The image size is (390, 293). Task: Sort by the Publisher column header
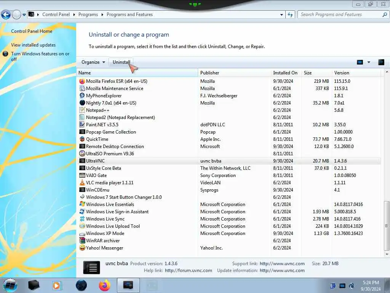pos(234,73)
